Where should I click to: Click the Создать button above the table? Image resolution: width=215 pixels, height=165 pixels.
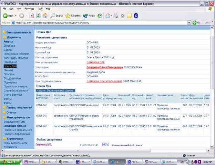point(41,90)
